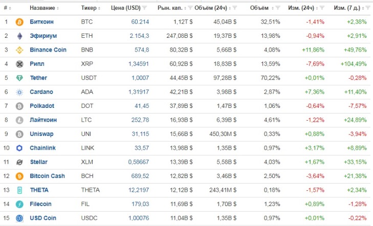The height and width of the screenshot is (226, 373).
Task: Open the Stellar link
Action: click(39, 162)
